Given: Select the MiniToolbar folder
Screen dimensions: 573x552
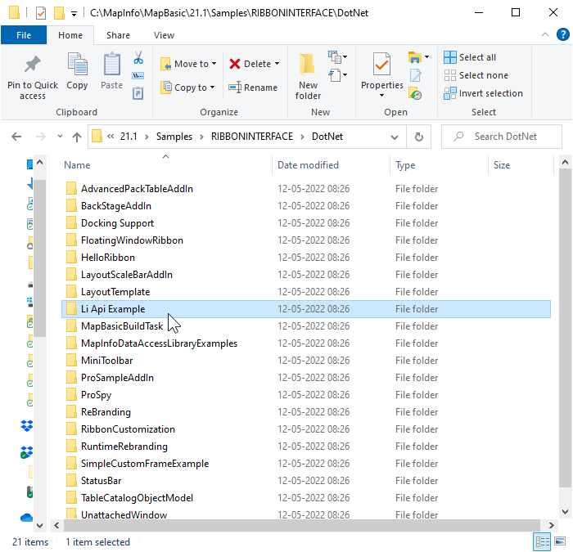Looking at the screenshot, I should coord(306,361).
